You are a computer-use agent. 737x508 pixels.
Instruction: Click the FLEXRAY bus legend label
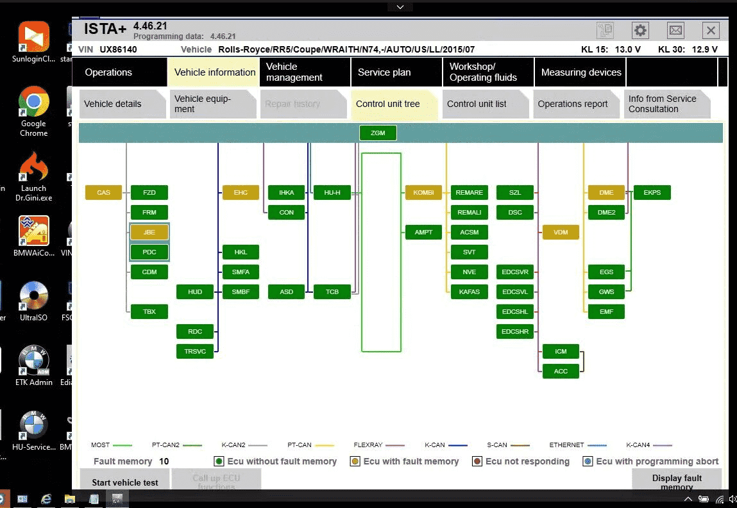click(x=368, y=445)
